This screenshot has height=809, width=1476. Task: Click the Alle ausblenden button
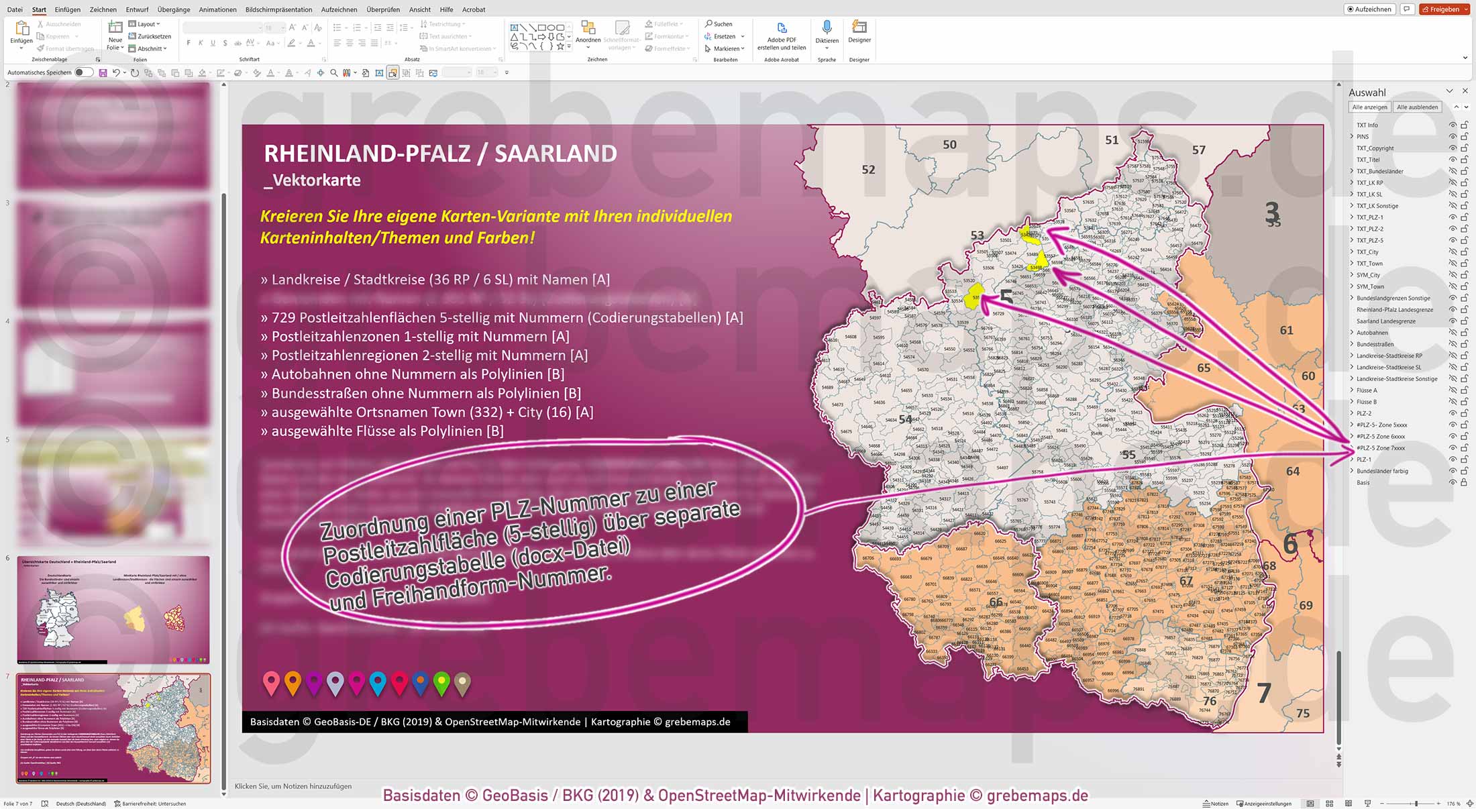[1416, 106]
